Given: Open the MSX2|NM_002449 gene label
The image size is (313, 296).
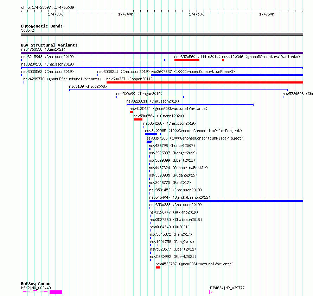Looking at the screenshot, I should (x=36, y=288).
